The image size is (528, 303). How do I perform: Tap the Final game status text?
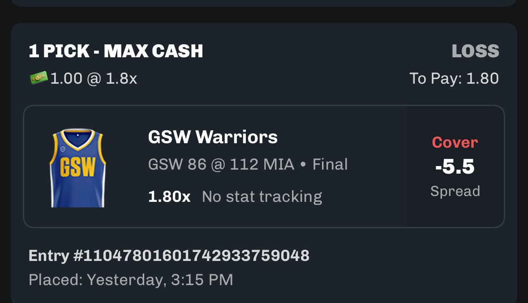[x=330, y=165]
